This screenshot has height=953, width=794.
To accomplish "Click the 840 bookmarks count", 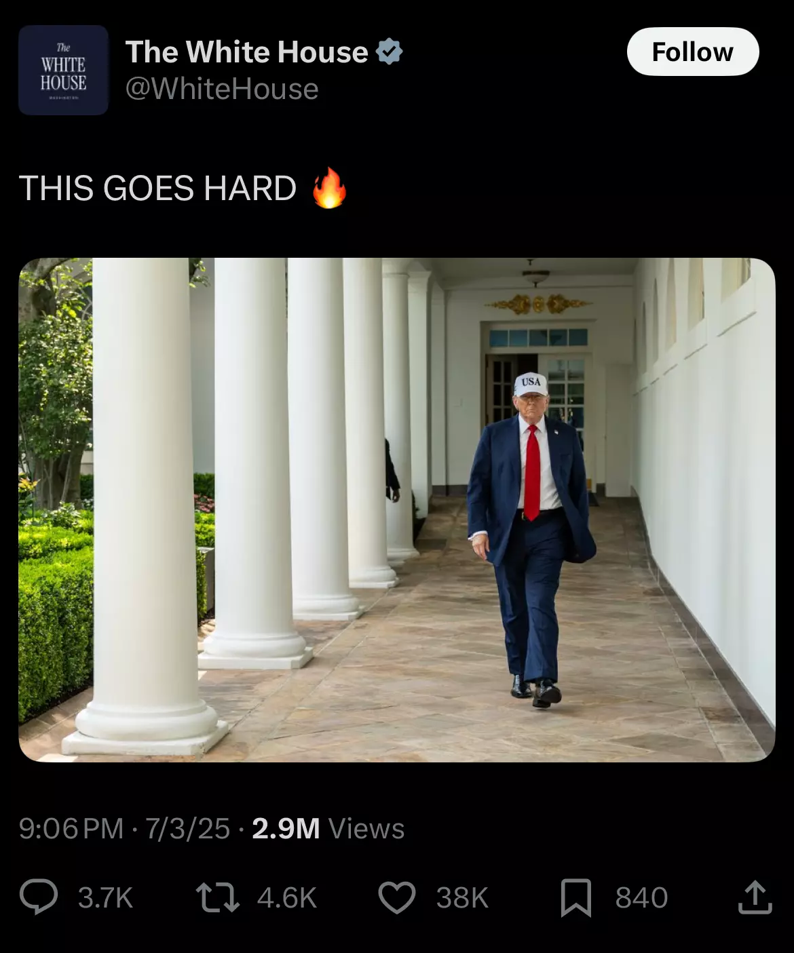I will [641, 897].
